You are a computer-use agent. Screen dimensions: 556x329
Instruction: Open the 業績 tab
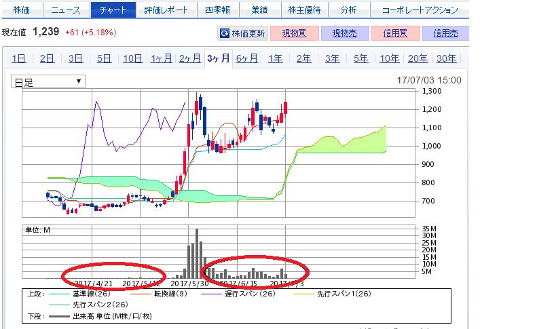[x=259, y=9]
